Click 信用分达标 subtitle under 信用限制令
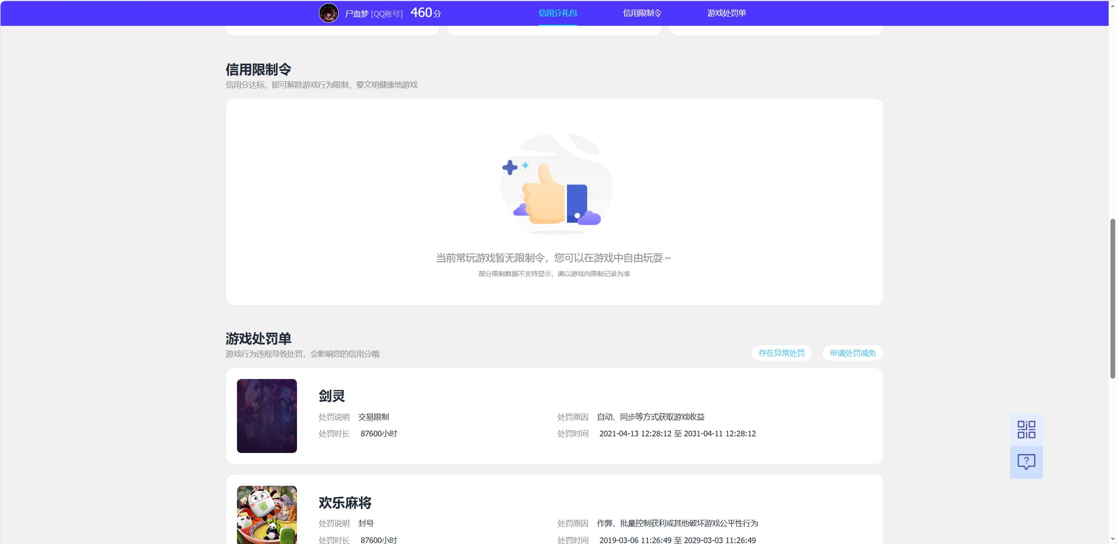 [x=322, y=85]
